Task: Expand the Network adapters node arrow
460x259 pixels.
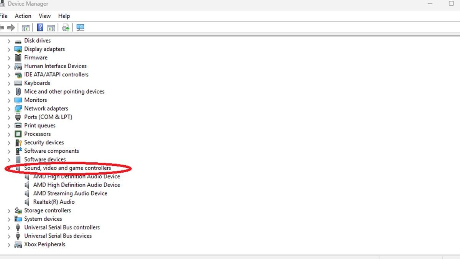Action: tap(9, 109)
